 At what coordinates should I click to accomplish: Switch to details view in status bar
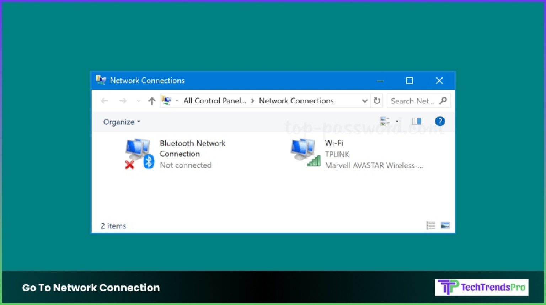coord(431,225)
